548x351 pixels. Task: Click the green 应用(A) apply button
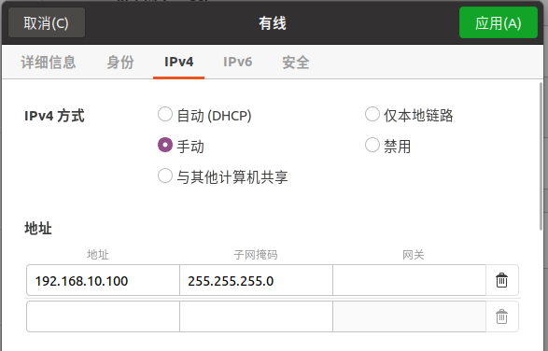coord(498,23)
